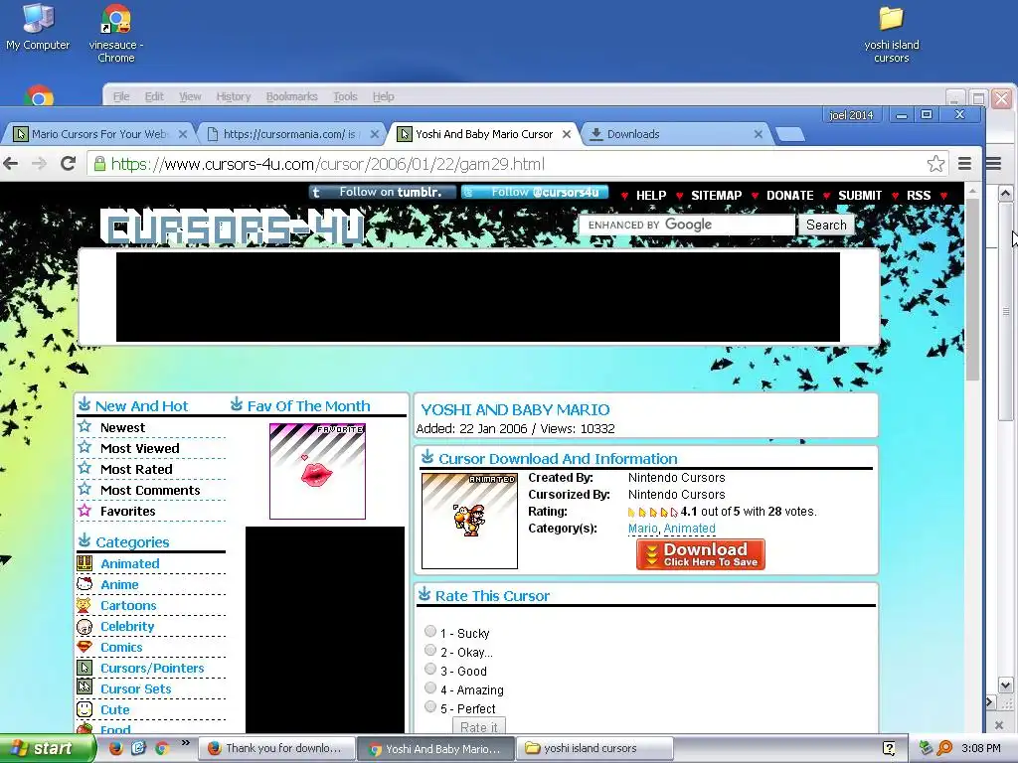Open the Firefox File menu

coord(120,96)
